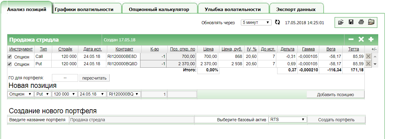Save portfolio with the floppy disk icon
This screenshot has width=393, height=139.
(x=351, y=22)
